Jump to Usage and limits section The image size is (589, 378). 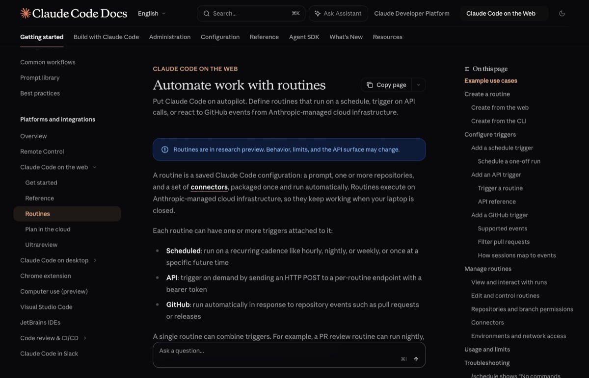click(487, 350)
